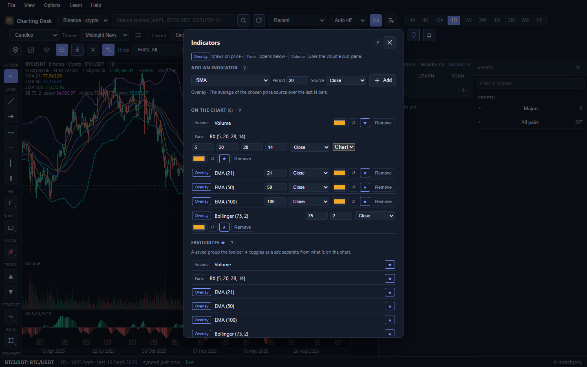Open the SMA indicator type dropdown
The image size is (587, 367).
tap(230, 80)
